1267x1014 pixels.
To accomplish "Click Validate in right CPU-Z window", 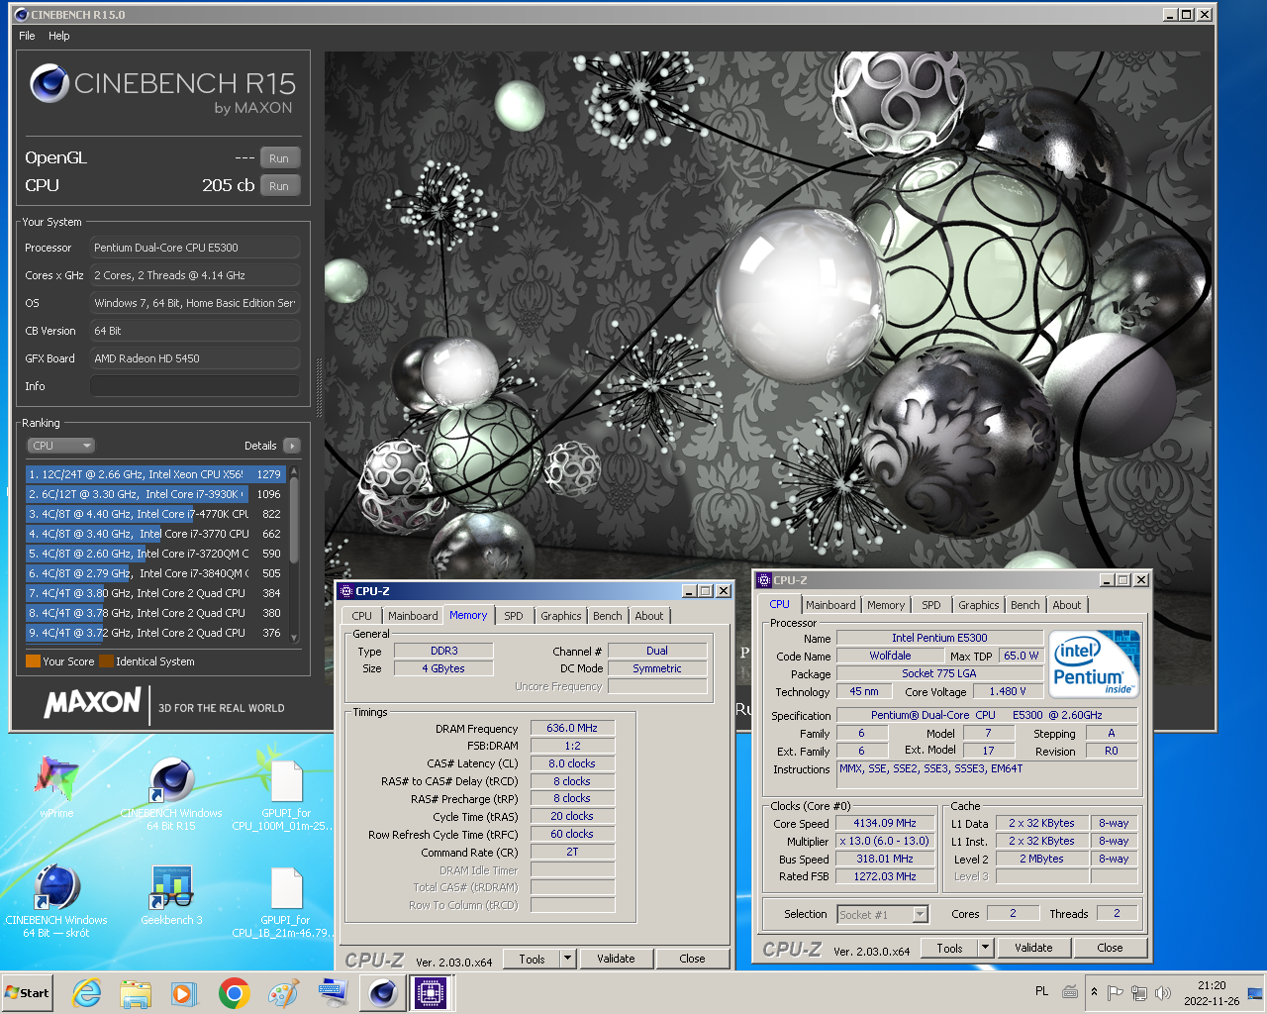I will [x=1033, y=948].
